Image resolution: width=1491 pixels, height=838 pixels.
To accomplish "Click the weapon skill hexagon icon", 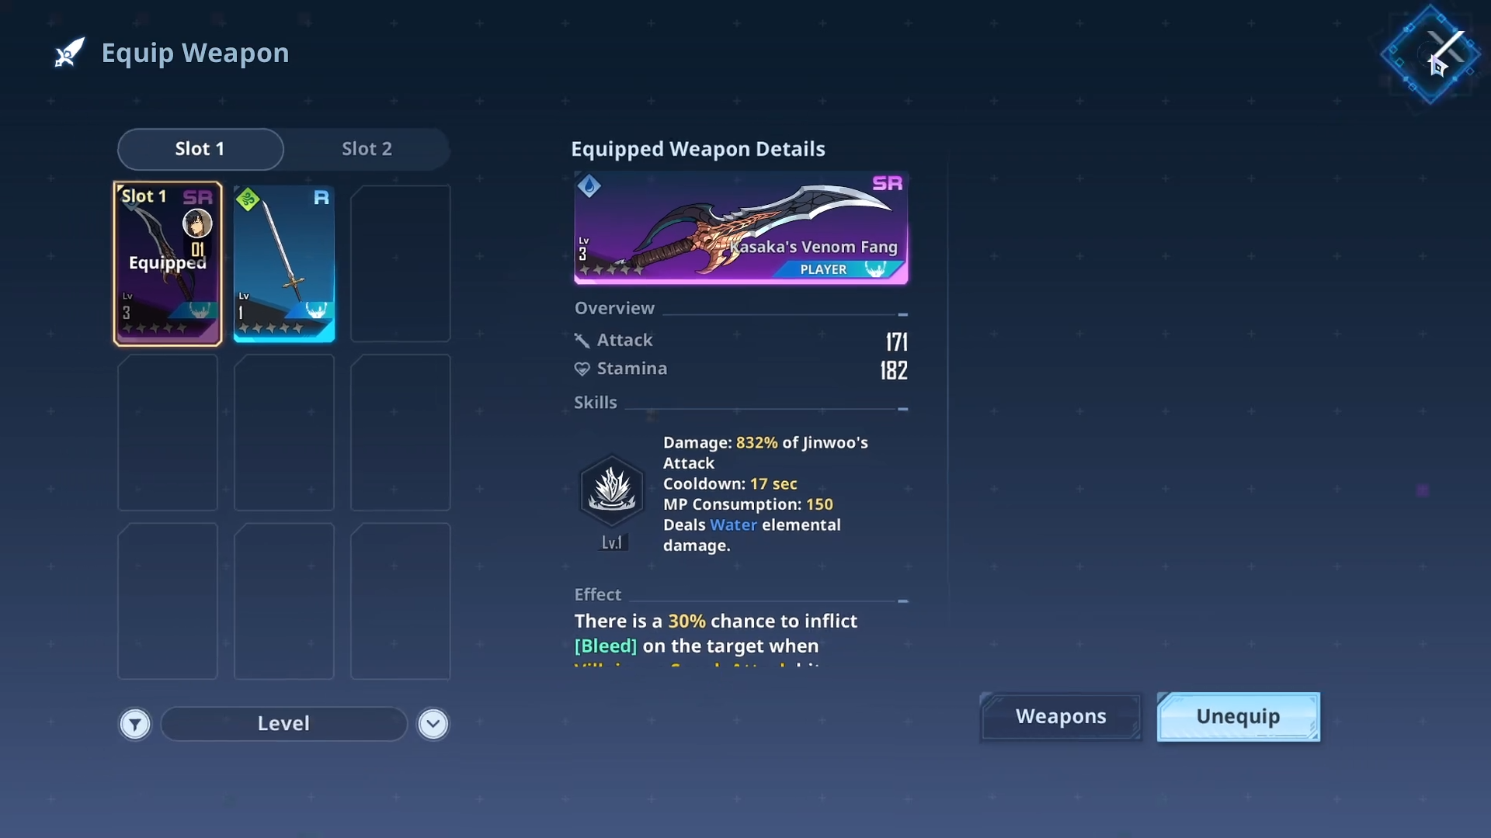I will point(612,490).
